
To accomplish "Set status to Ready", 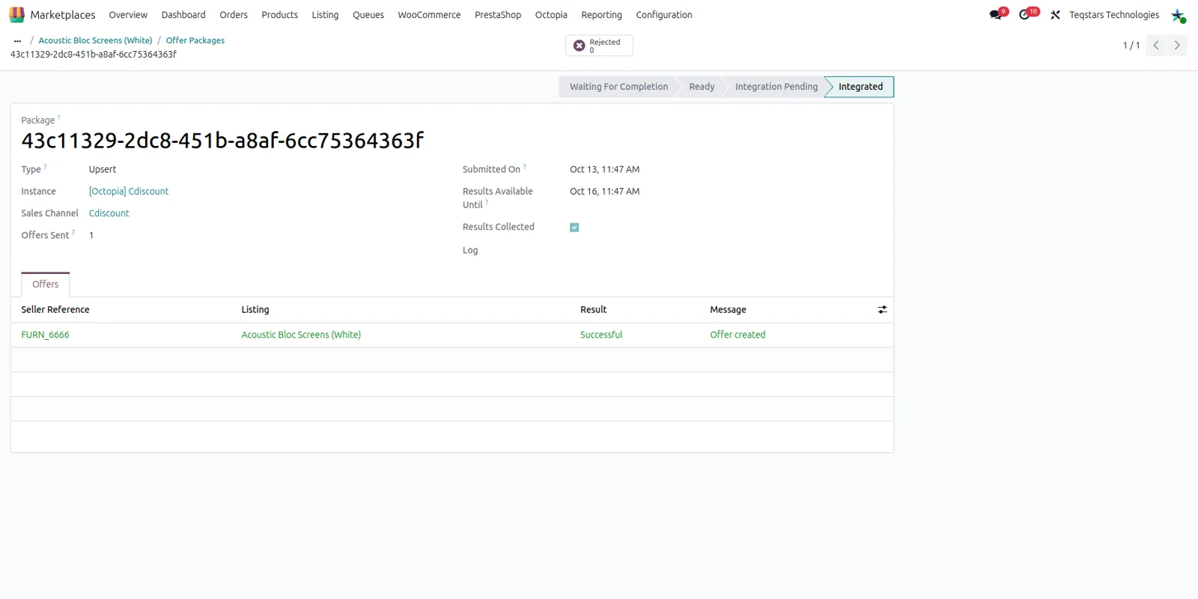I will tap(702, 87).
